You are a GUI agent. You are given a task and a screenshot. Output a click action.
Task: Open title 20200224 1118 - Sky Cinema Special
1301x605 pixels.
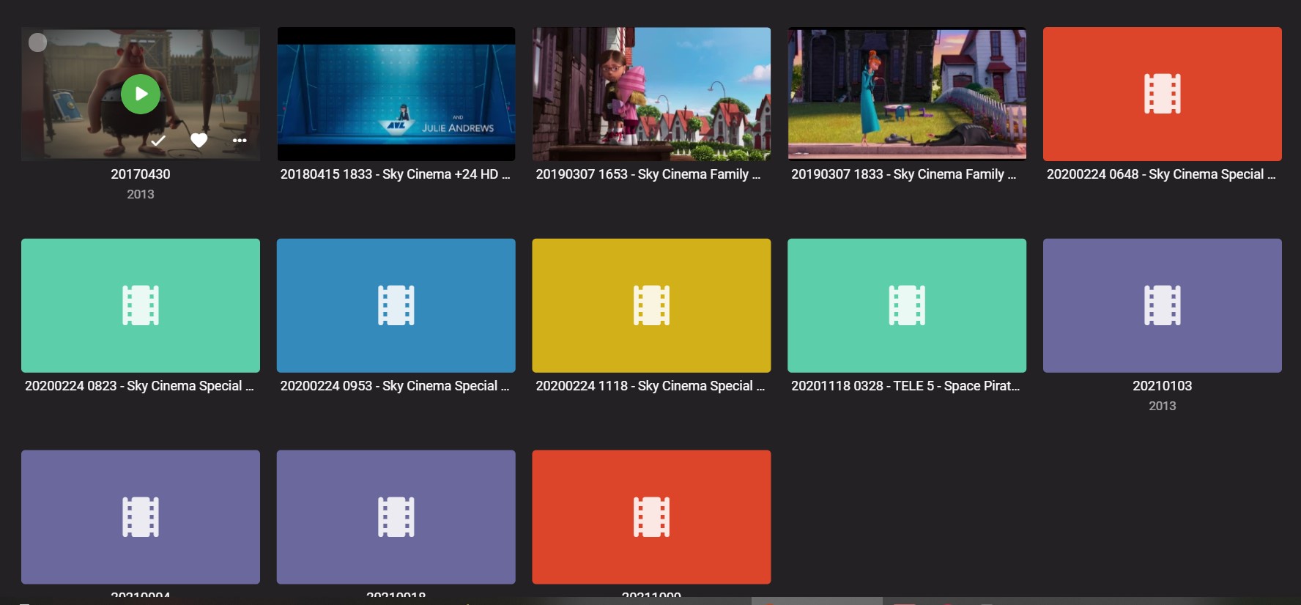(x=650, y=386)
